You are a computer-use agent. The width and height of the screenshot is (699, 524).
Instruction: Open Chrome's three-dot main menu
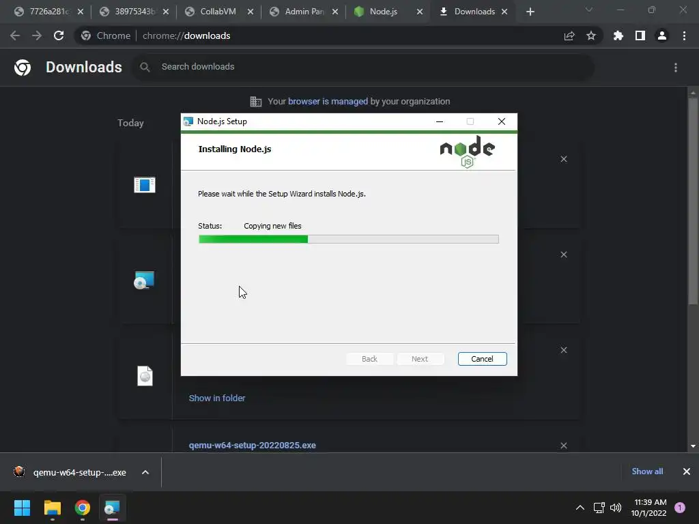(684, 35)
